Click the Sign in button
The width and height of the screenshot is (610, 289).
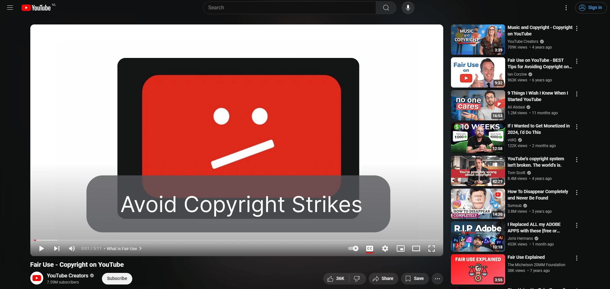[591, 8]
